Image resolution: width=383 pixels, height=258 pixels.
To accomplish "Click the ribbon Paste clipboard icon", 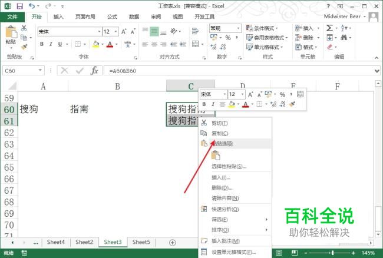I will [x=11, y=32].
